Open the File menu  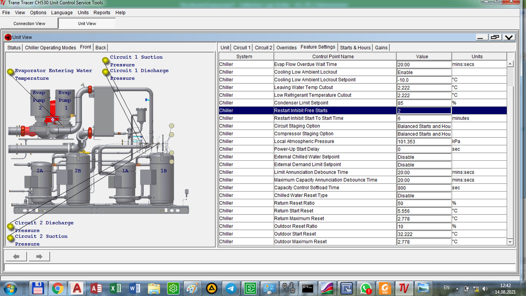coord(6,13)
